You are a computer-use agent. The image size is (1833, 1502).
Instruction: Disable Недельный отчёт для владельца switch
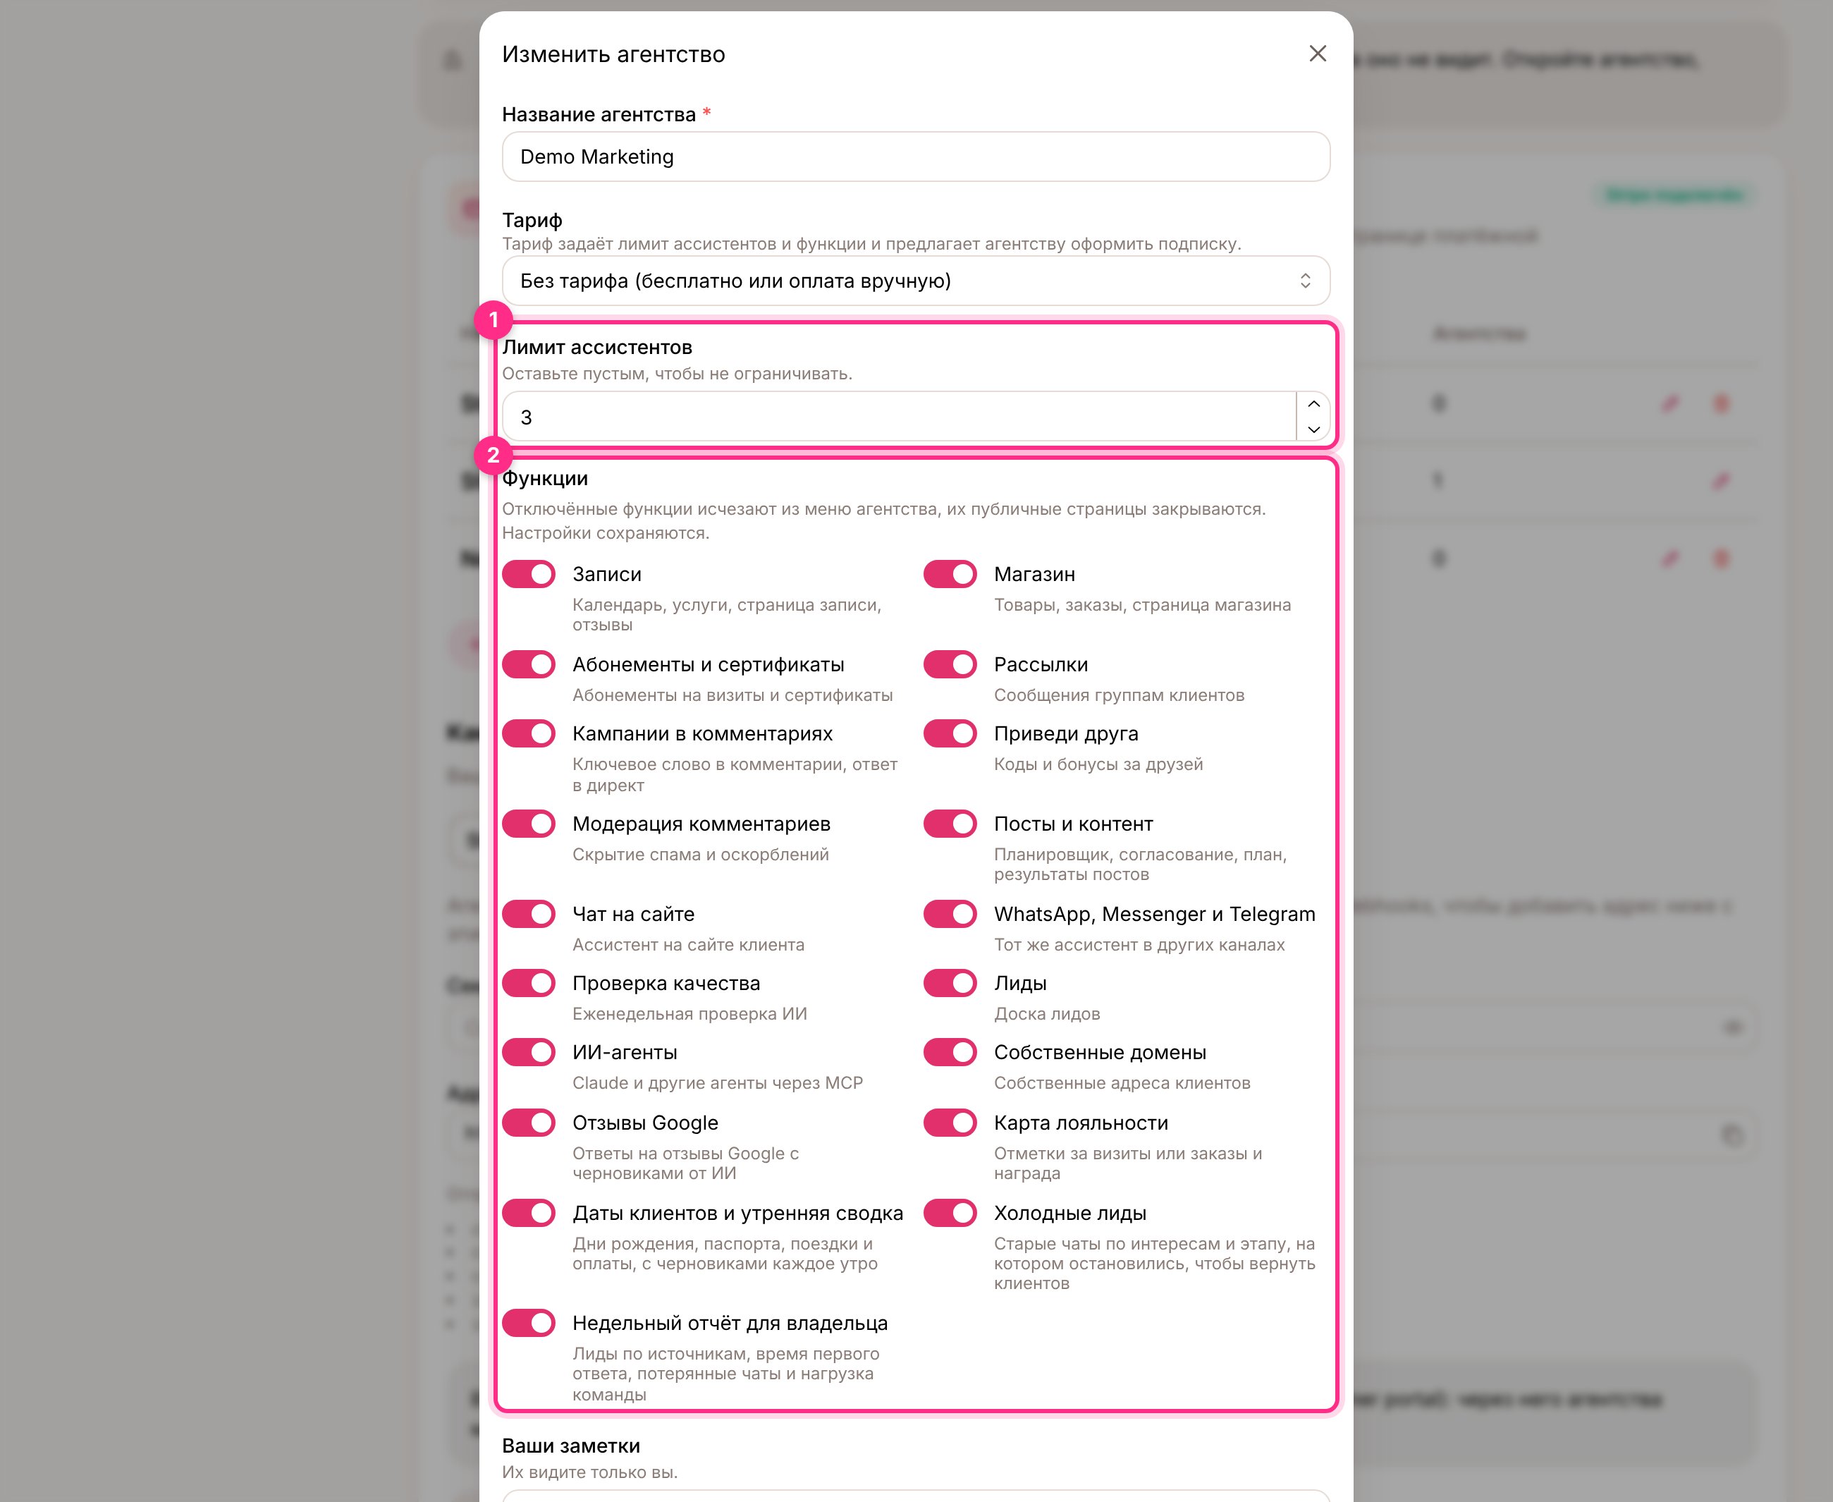(529, 1323)
